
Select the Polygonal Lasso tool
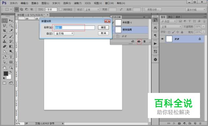(x=4, y=26)
